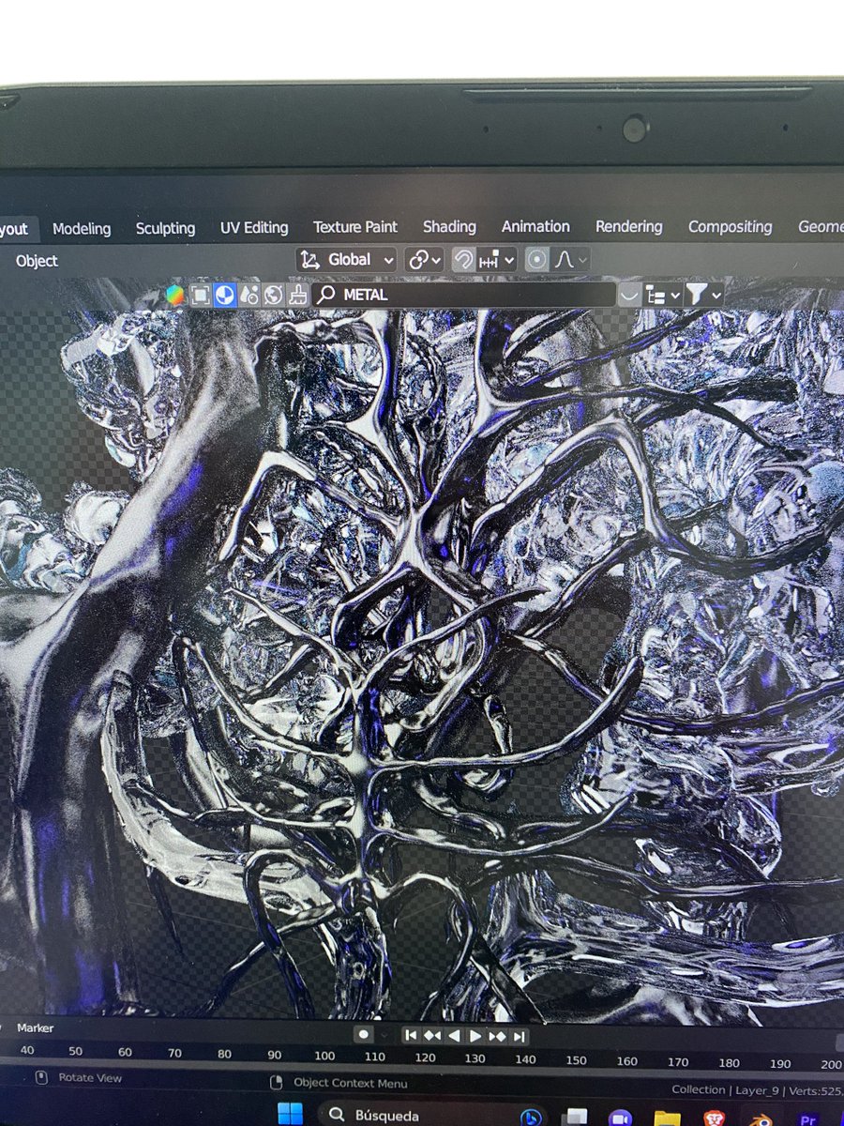Open Brave browser from the taskbar
This screenshot has width=844, height=1126.
coord(714,1118)
